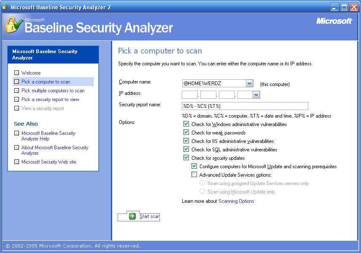Click the Scanning Options link
Viewport: 361px width, 253px height.
236,201
